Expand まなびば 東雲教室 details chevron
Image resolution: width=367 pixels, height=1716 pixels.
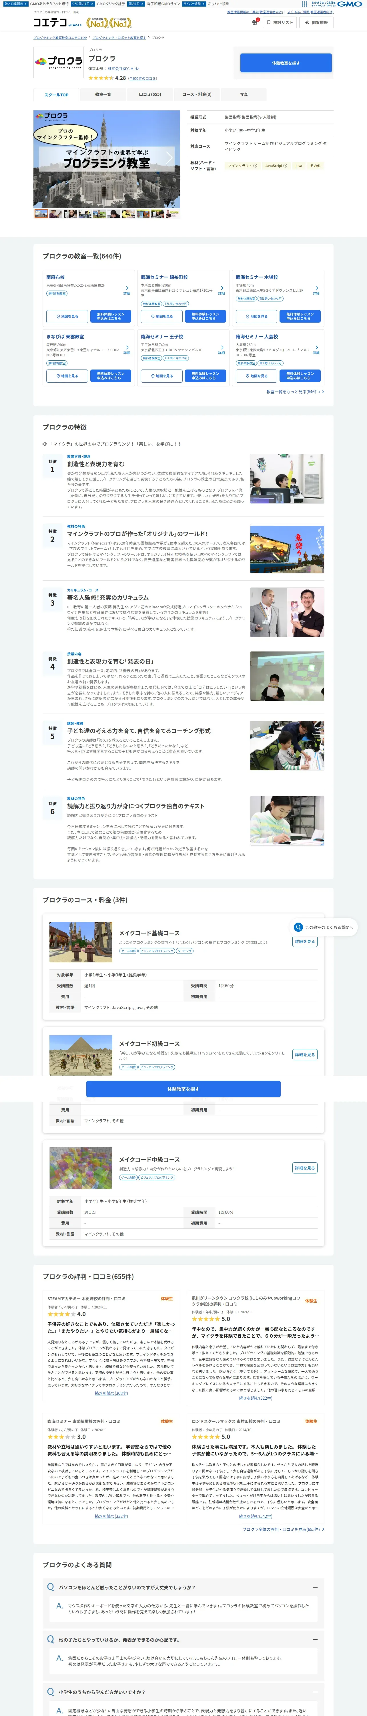coord(127,350)
